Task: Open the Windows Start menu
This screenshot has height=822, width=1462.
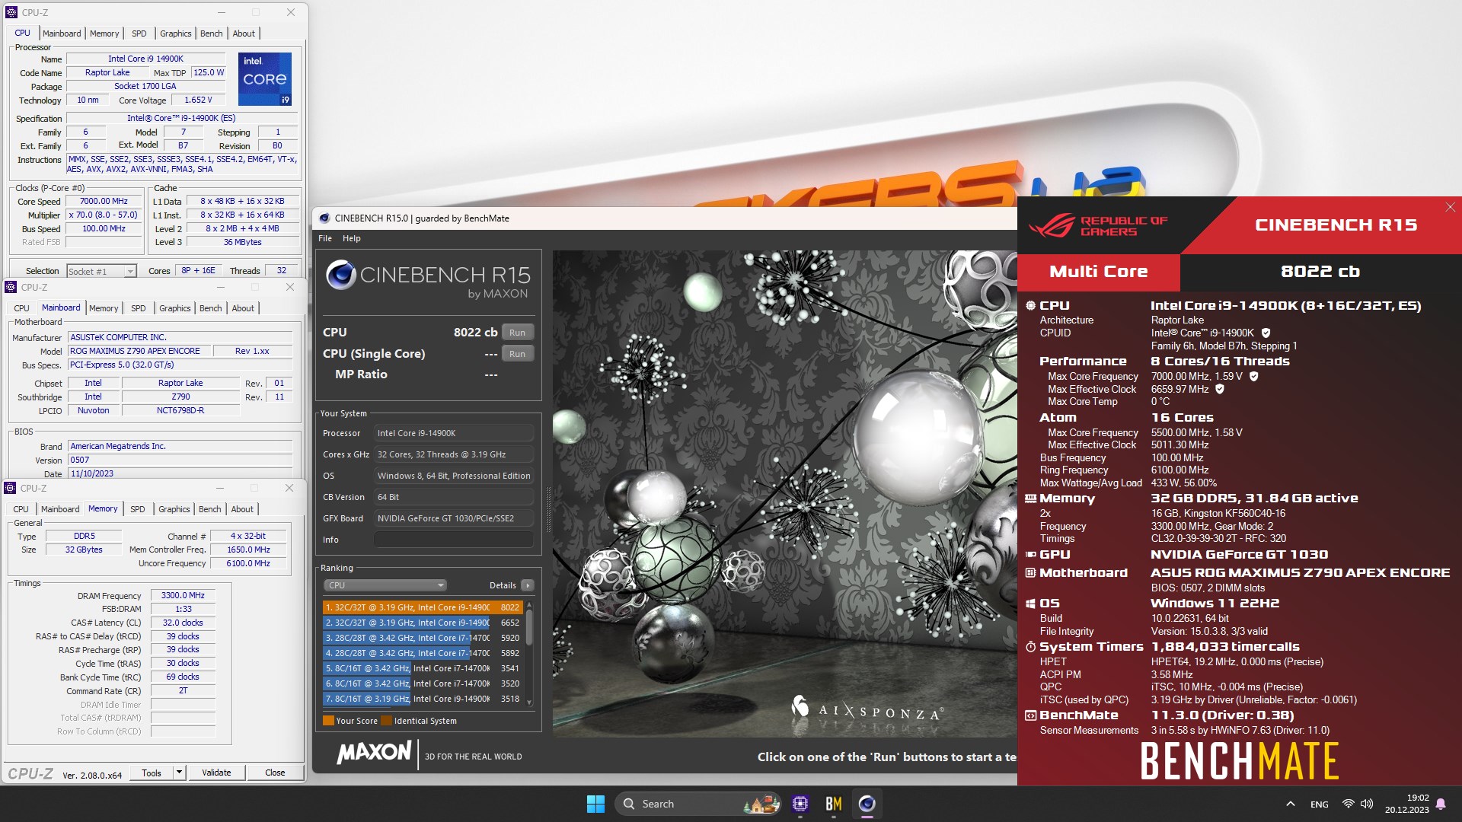Action: pos(595,804)
